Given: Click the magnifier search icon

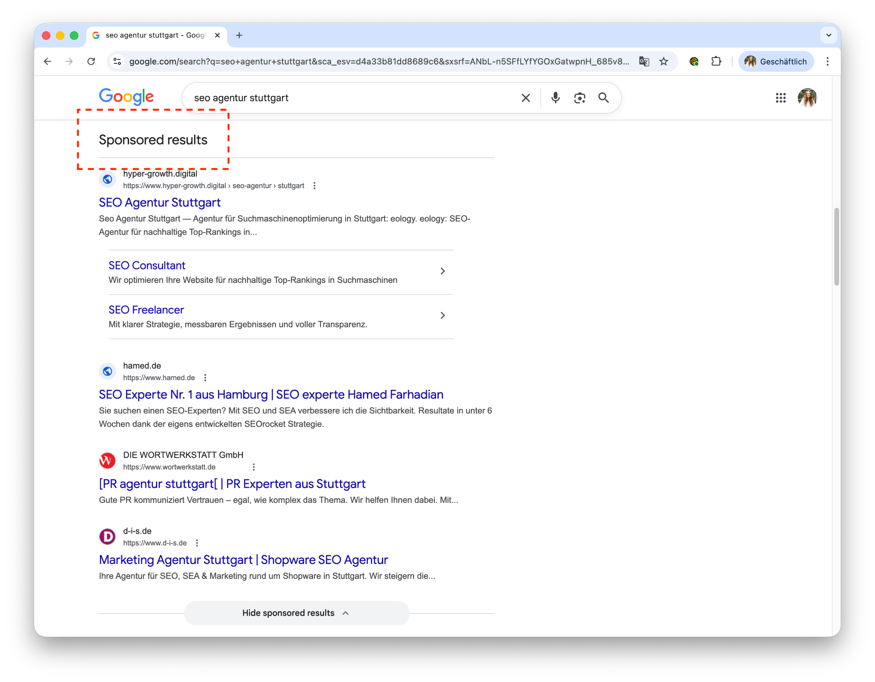Looking at the screenshot, I should (x=603, y=98).
